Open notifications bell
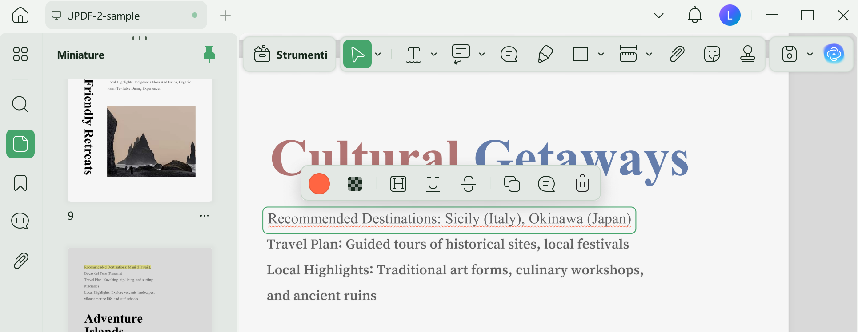The image size is (858, 332). pos(695,16)
